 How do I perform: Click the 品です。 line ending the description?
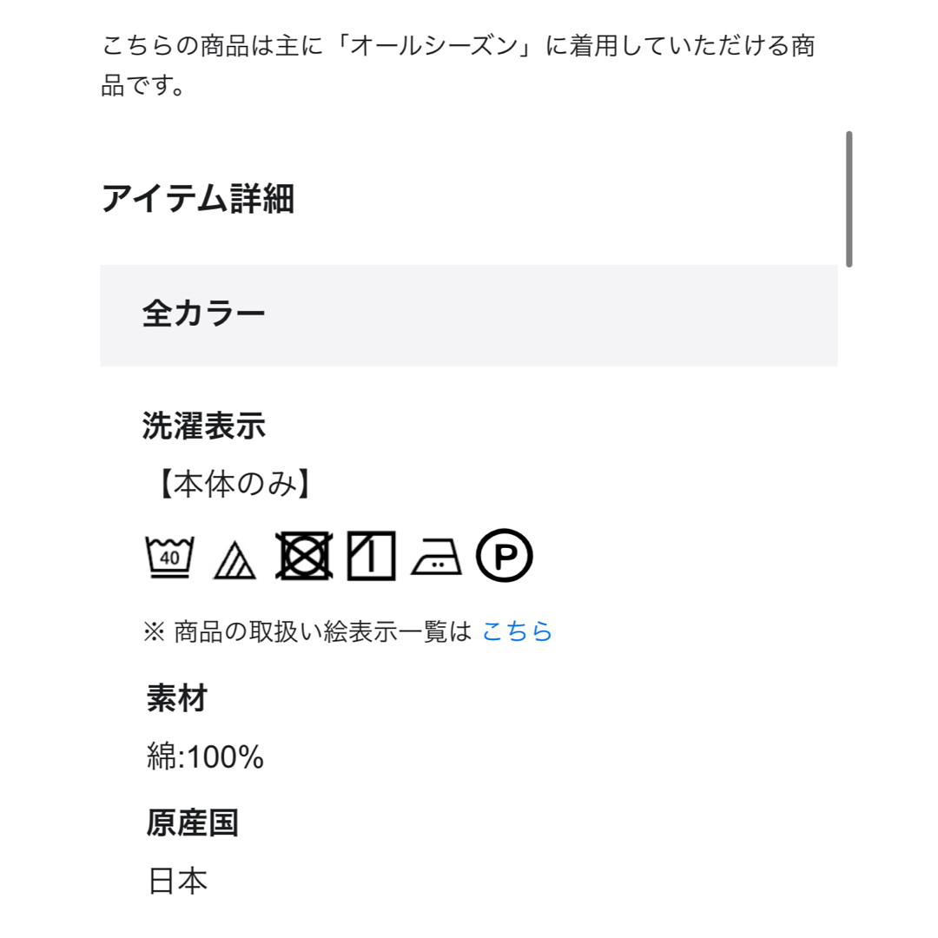142,85
